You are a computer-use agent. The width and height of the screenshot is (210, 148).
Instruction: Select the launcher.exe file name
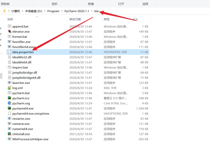click(x=21, y=83)
